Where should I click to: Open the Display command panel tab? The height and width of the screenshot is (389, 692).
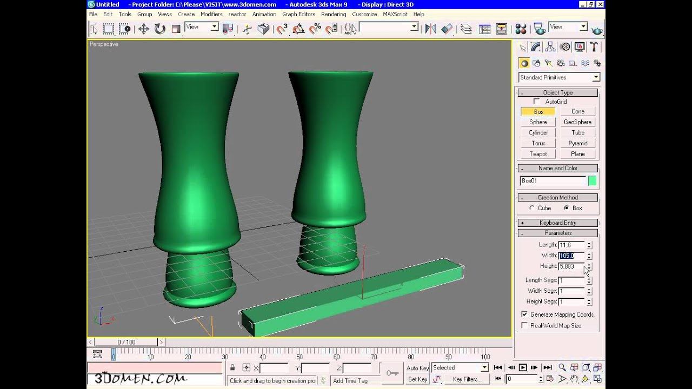(580, 47)
